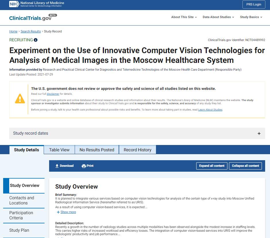Open the About This Site dropdown

pyautogui.click(x=184, y=17)
